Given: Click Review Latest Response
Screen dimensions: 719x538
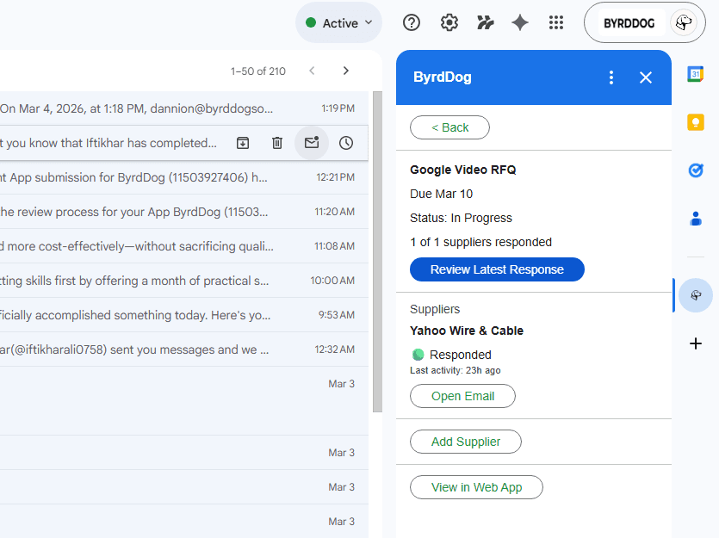Looking at the screenshot, I should (x=497, y=269).
